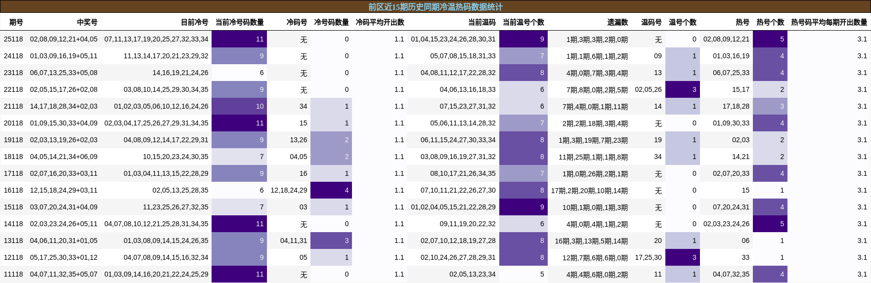The height and width of the screenshot is (283, 871).
Task: Select cold numbers 10,15,20,23,24,30,35
Action: (x=175, y=157)
